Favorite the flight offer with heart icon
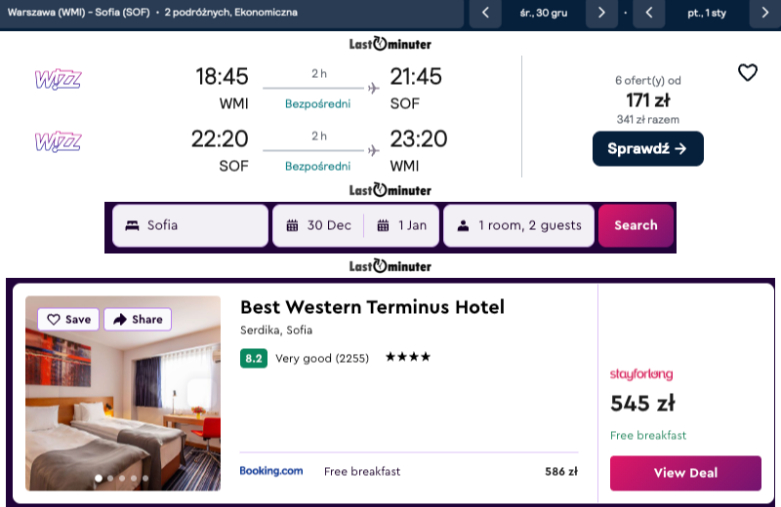The width and height of the screenshot is (781, 507). pos(747,73)
